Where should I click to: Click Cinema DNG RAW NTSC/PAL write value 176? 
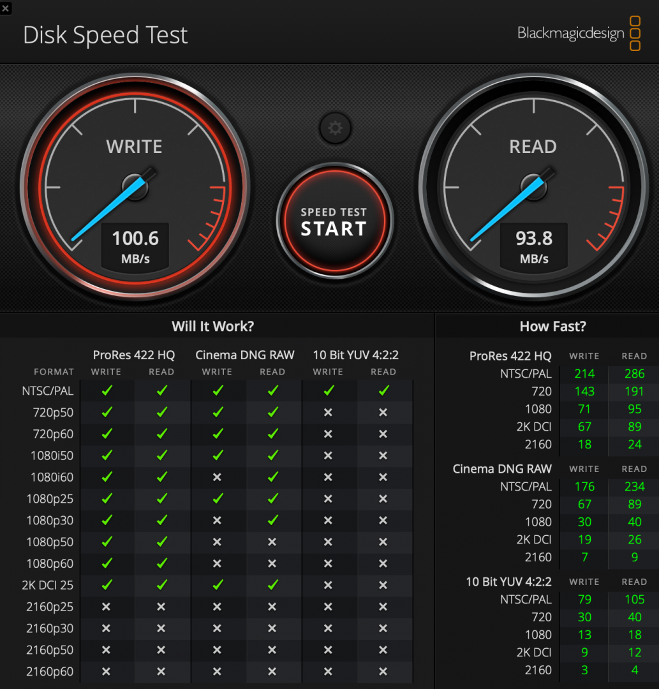click(x=584, y=486)
